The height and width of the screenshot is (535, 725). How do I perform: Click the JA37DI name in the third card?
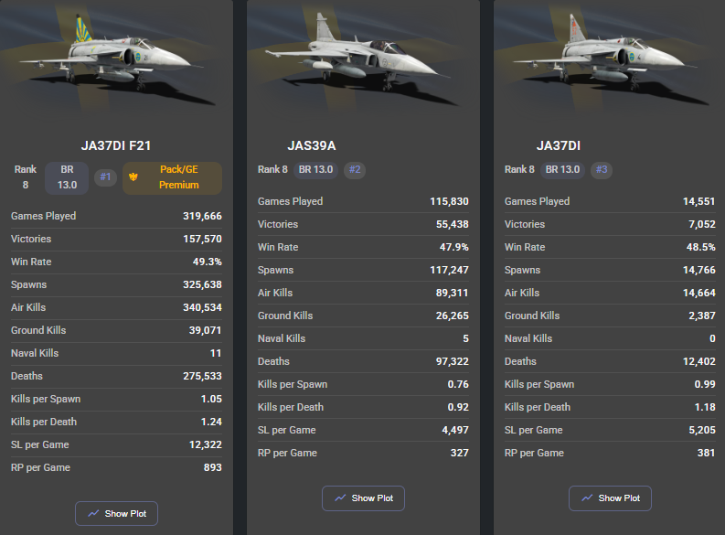point(559,145)
